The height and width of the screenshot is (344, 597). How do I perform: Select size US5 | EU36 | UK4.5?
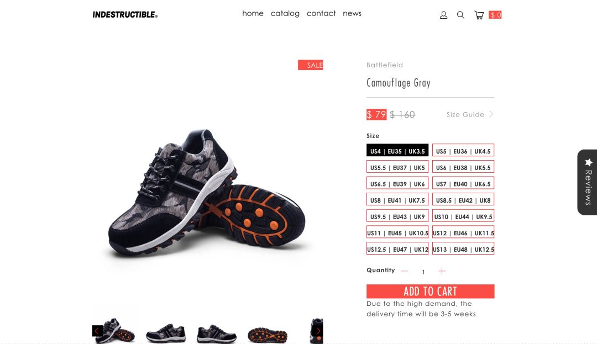point(463,150)
